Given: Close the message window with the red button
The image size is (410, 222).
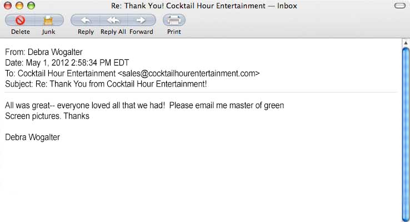Looking at the screenshot, I should 8,6.
